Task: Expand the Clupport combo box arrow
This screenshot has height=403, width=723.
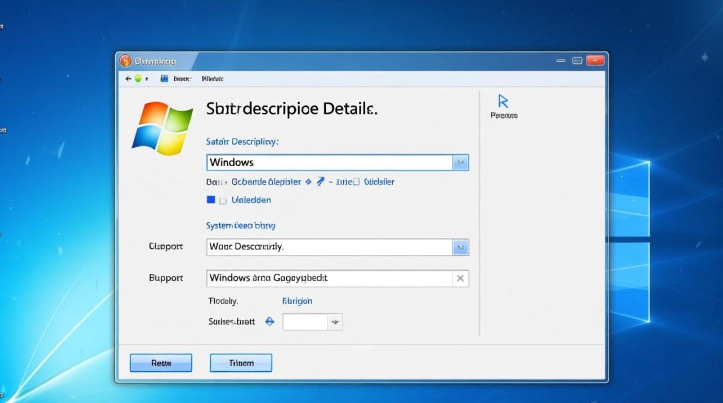Action: coord(460,247)
